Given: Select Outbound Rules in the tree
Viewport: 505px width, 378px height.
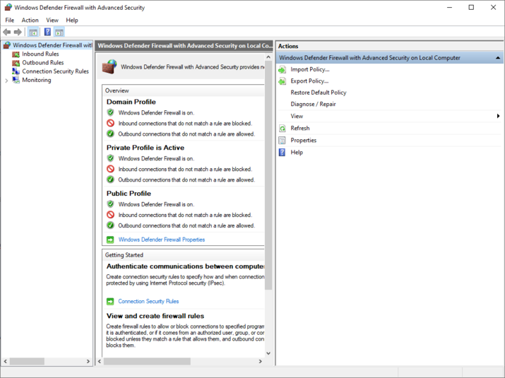Looking at the screenshot, I should [x=43, y=63].
